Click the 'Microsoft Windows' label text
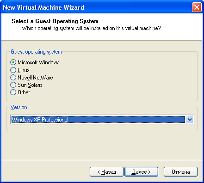The height and width of the screenshot is (183, 204). (x=38, y=62)
